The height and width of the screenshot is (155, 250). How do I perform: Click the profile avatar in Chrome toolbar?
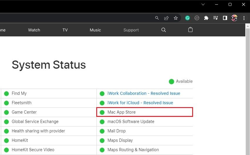(234, 18)
